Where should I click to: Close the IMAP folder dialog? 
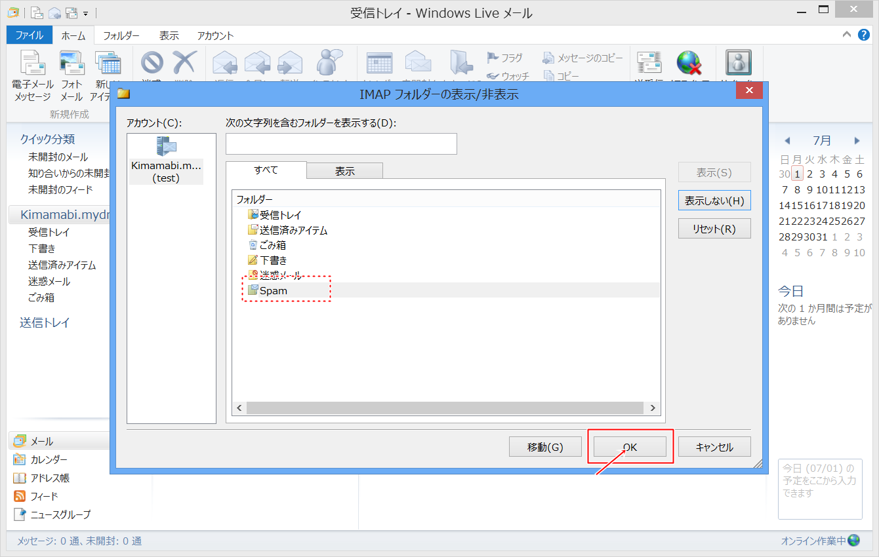748,91
